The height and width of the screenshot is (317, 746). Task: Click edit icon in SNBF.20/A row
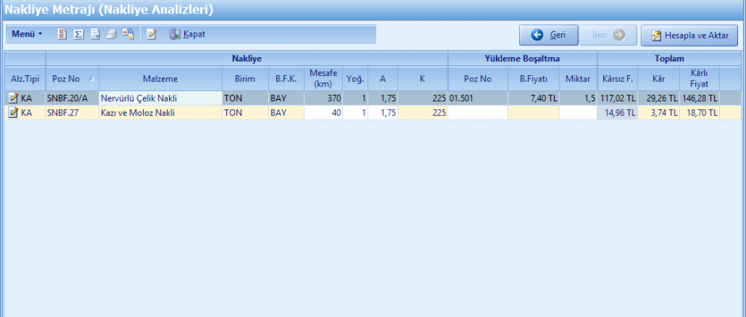(x=13, y=97)
